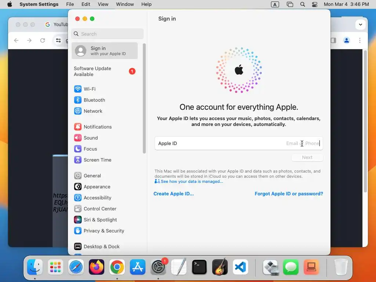Open Notifications settings
This screenshot has height=282, width=376.
click(93, 127)
